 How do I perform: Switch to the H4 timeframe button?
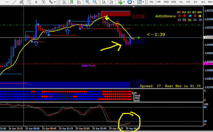188,2
